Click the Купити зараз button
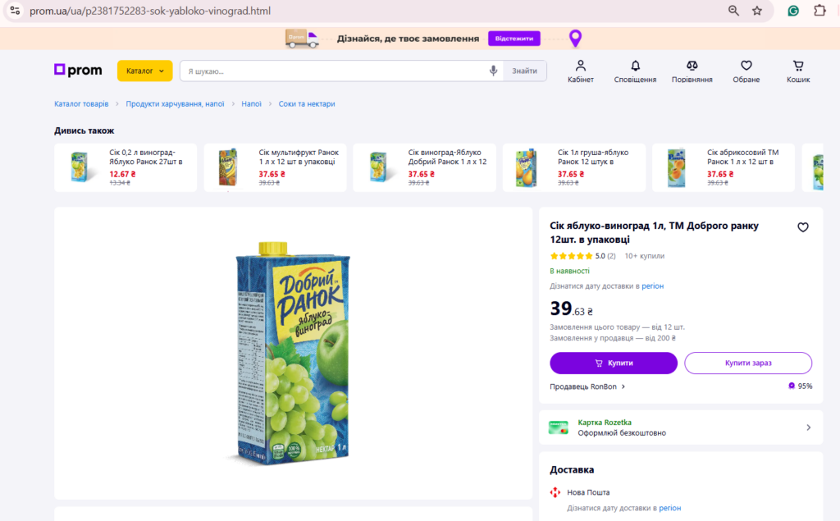The height and width of the screenshot is (521, 840). [x=748, y=363]
